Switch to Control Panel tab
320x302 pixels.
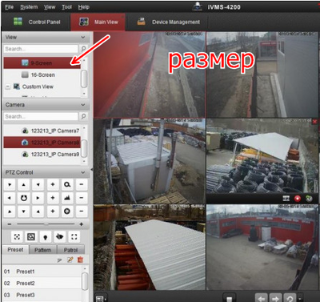point(37,22)
